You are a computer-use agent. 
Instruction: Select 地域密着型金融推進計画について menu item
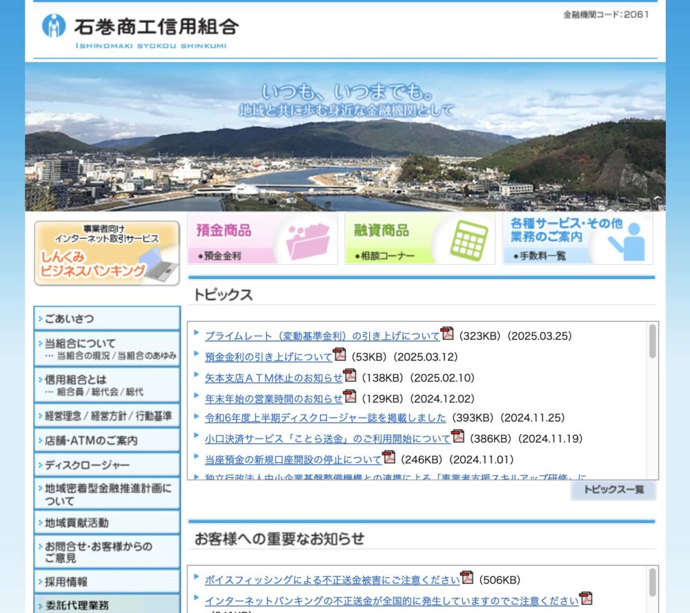tap(107, 494)
